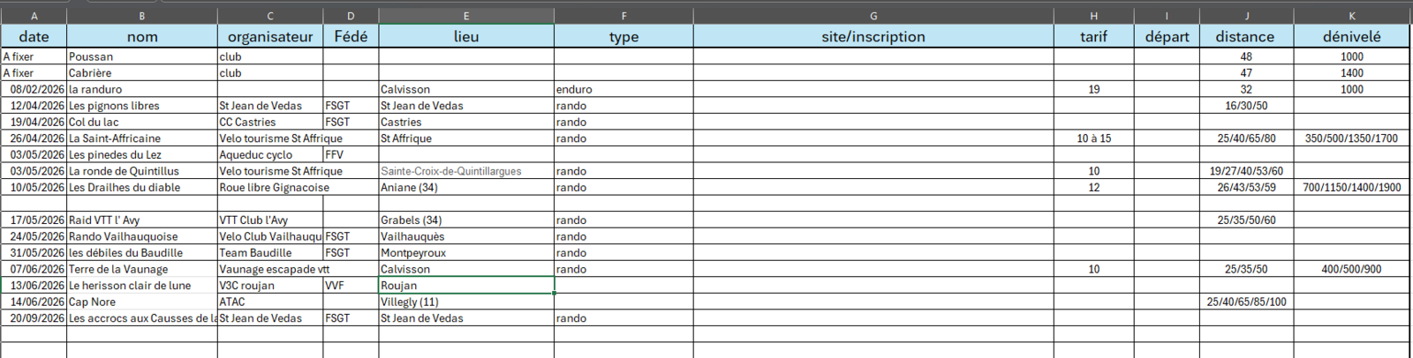Select dénivelé cell '700/1150/1400/1900'

(x=1351, y=188)
